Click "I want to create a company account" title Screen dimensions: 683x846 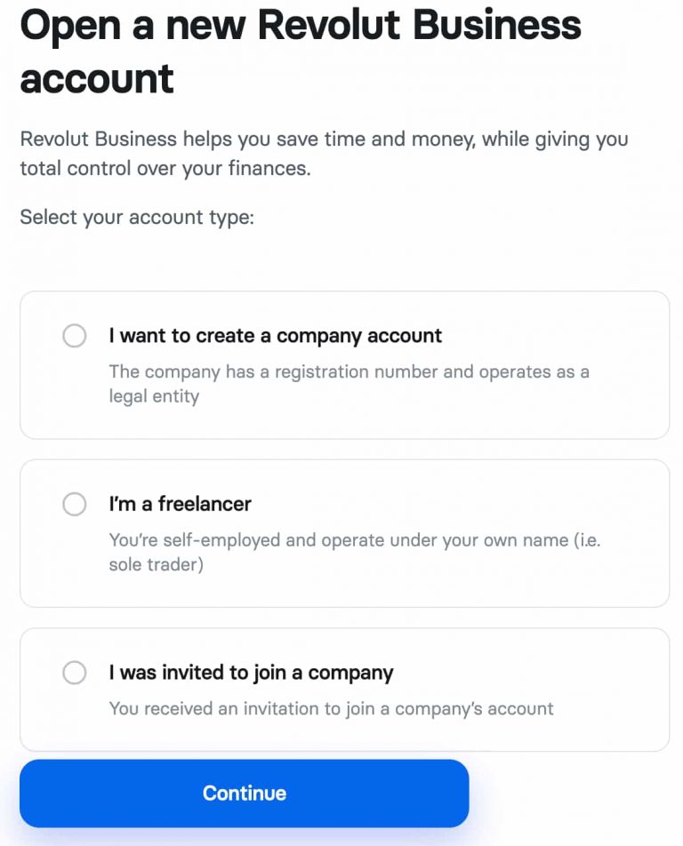point(275,336)
